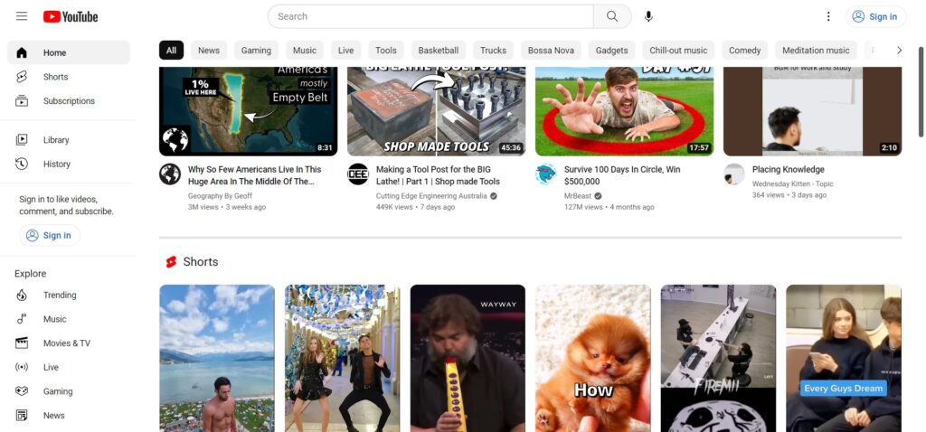Viewport: 926px width, 432px height.
Task: Start voice search with microphone icon
Action: (x=648, y=16)
